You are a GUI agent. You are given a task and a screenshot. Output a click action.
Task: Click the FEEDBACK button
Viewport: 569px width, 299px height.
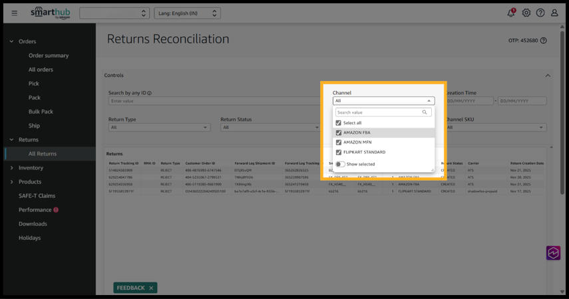[x=130, y=288]
